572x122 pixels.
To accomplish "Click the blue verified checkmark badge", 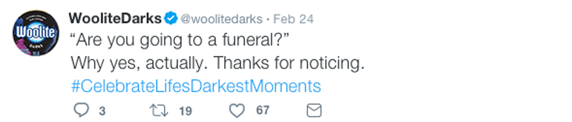I will (171, 18).
